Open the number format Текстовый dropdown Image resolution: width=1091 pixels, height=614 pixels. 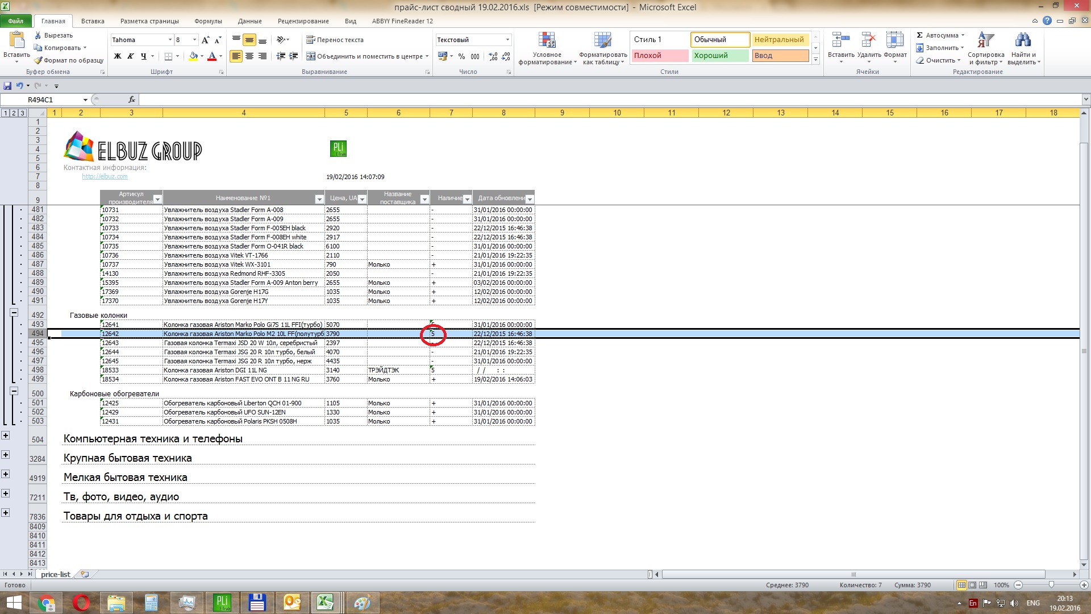pos(507,40)
